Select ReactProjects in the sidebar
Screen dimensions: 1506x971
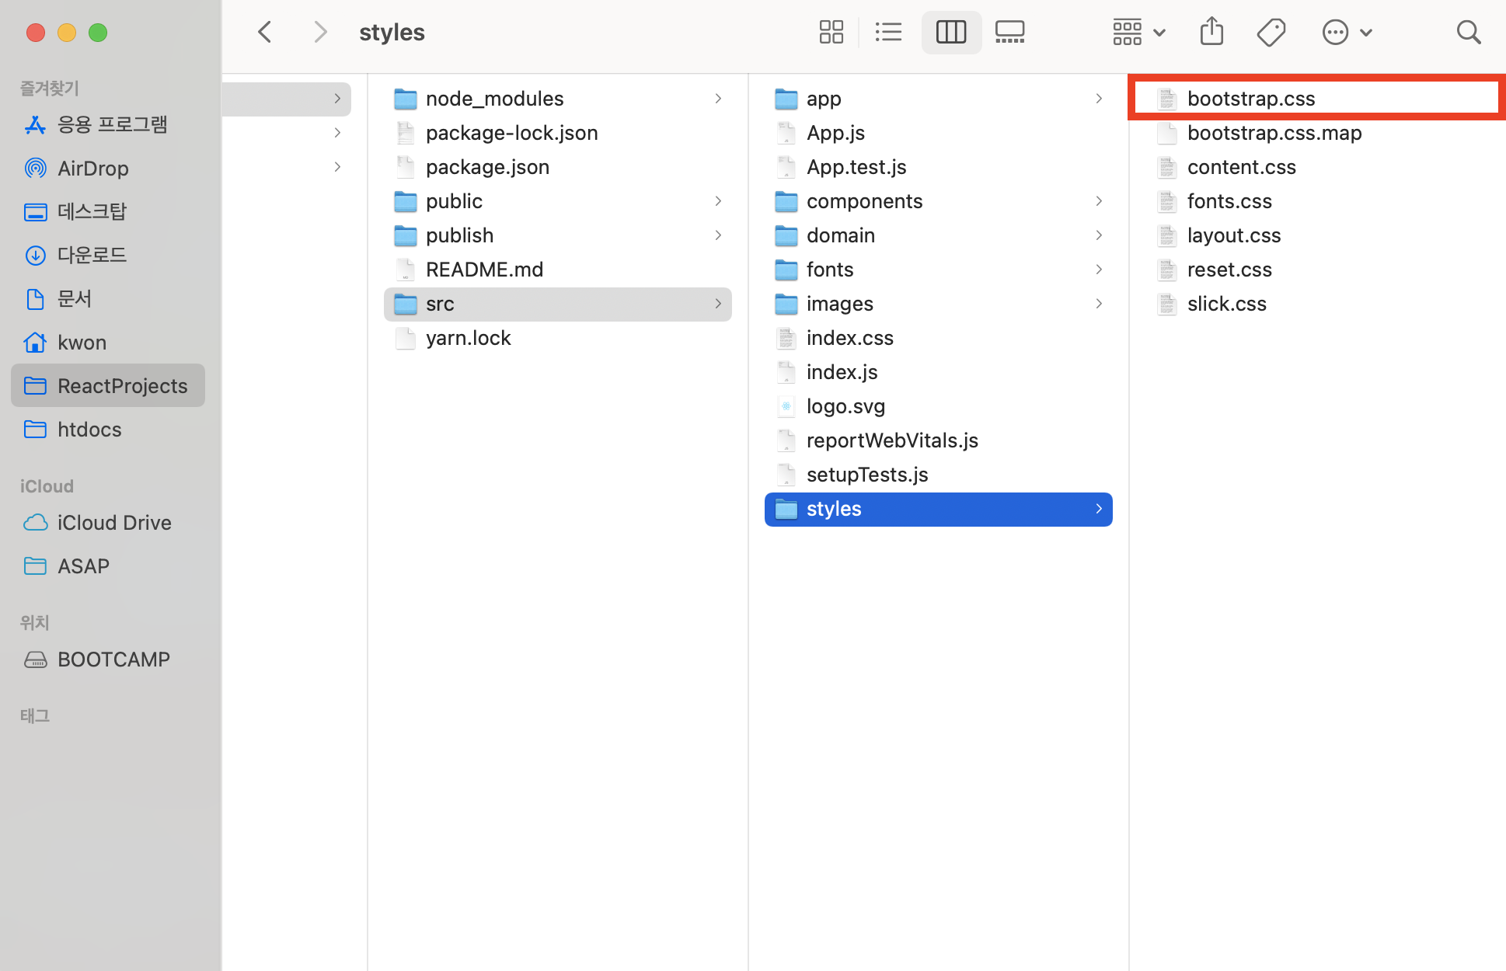pyautogui.click(x=122, y=385)
